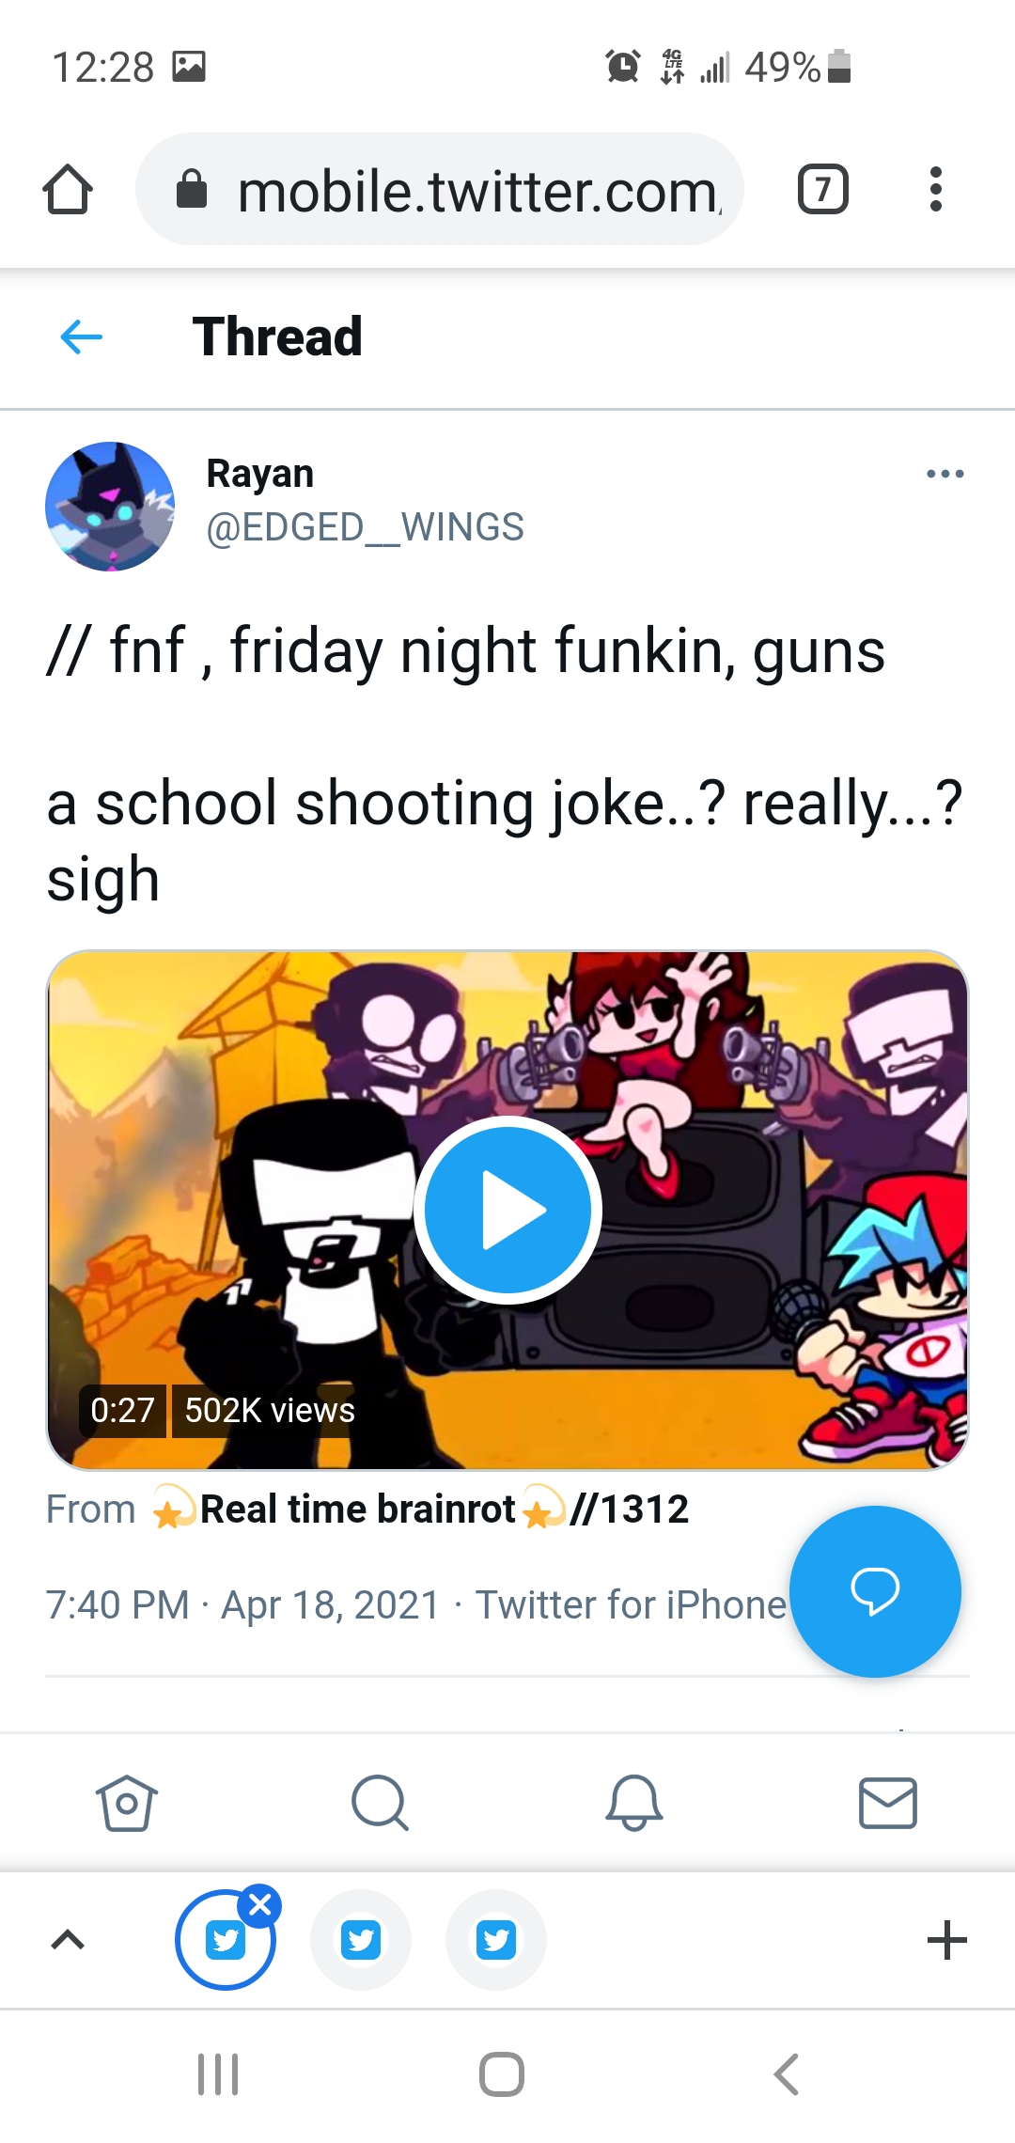
Task: Go back using the blue Thread arrow
Action: pyautogui.click(x=81, y=336)
